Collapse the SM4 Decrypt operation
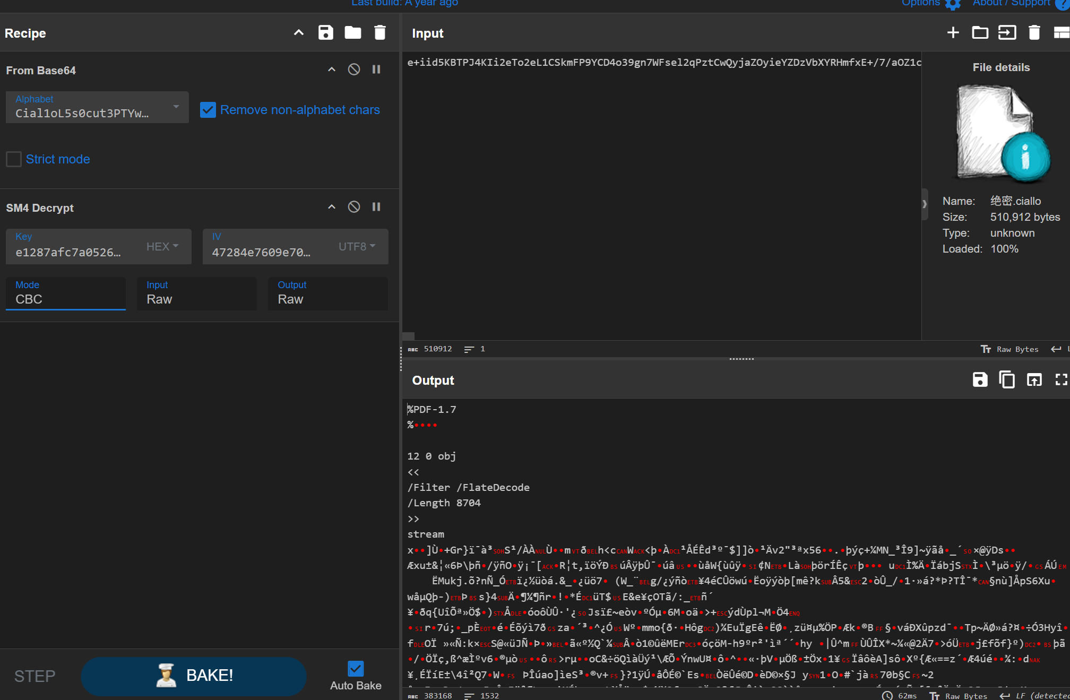Screen dimensions: 1070x700 tap(332, 207)
